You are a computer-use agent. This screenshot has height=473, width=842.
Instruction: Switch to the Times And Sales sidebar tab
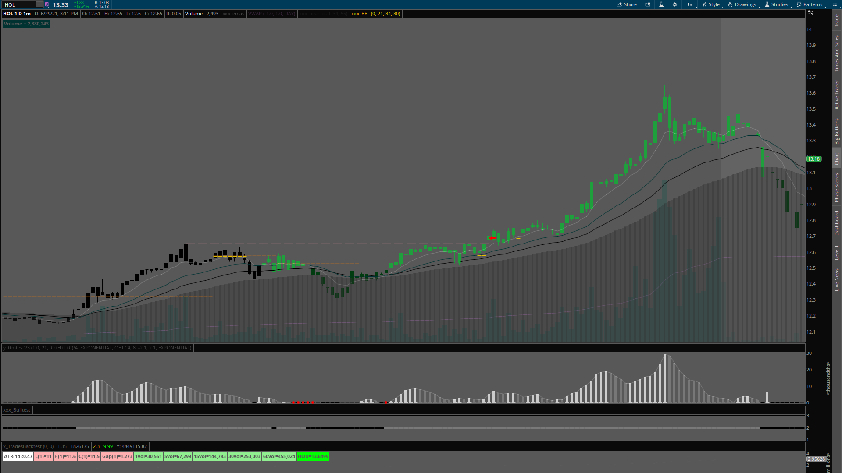click(x=837, y=53)
